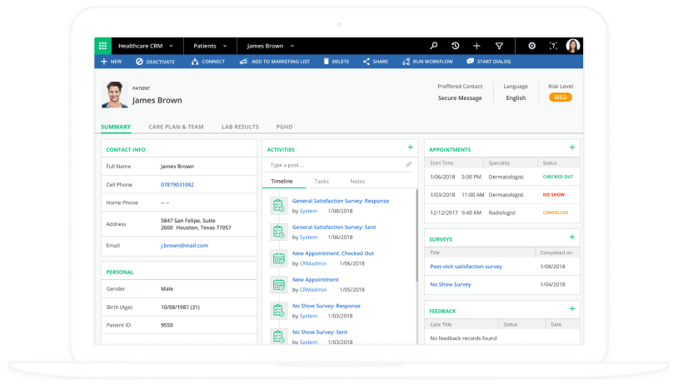The image size is (678, 390).
Task: Select the Timeline activities tab
Action: 282,182
